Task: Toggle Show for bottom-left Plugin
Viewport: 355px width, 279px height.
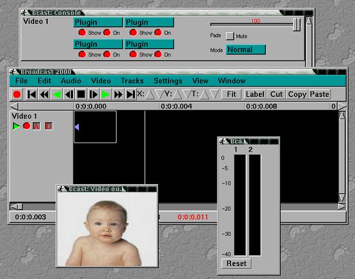Action: tap(82, 54)
